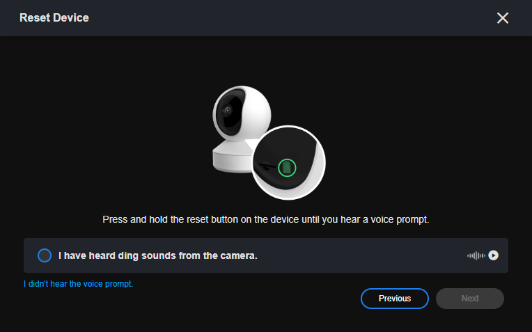Image resolution: width=532 pixels, height=332 pixels.
Task: Click the empty middle of the confirmation row
Action: [x=362, y=255]
